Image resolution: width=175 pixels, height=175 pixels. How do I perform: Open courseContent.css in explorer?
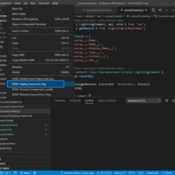pyautogui.click(x=25, y=102)
